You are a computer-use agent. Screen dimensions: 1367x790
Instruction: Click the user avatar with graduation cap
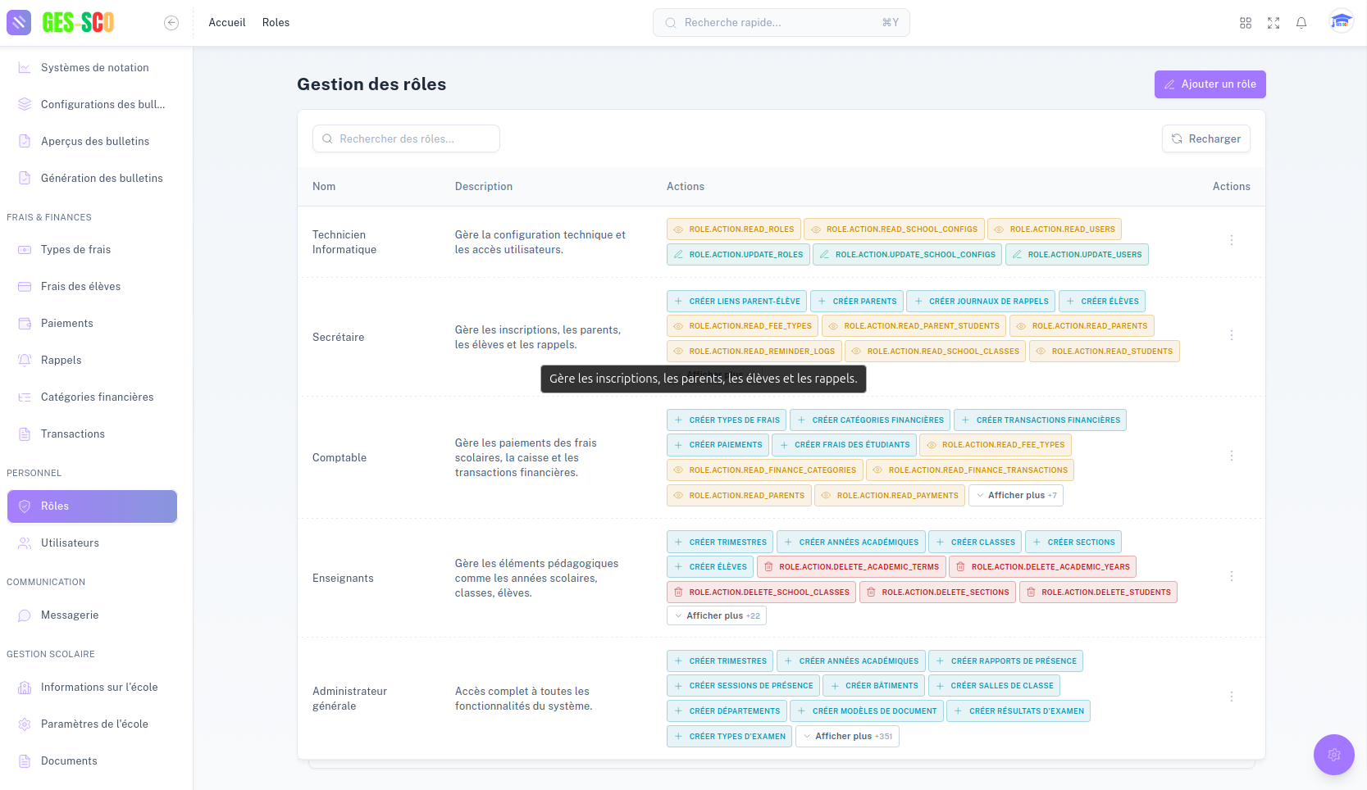coord(1342,22)
